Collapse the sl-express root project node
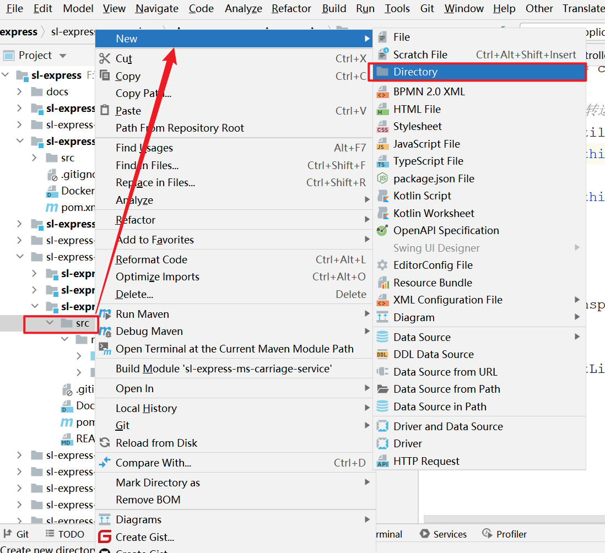605x553 pixels. [x=6, y=74]
